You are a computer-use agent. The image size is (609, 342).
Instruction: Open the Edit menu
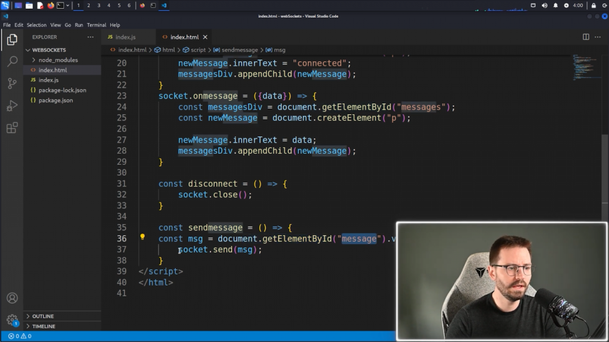pos(18,25)
